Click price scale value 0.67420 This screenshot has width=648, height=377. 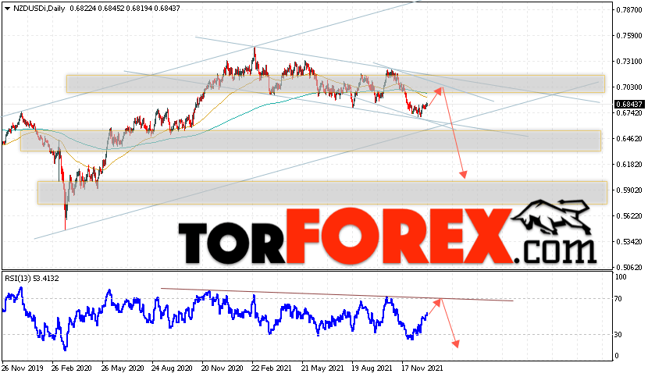629,113
